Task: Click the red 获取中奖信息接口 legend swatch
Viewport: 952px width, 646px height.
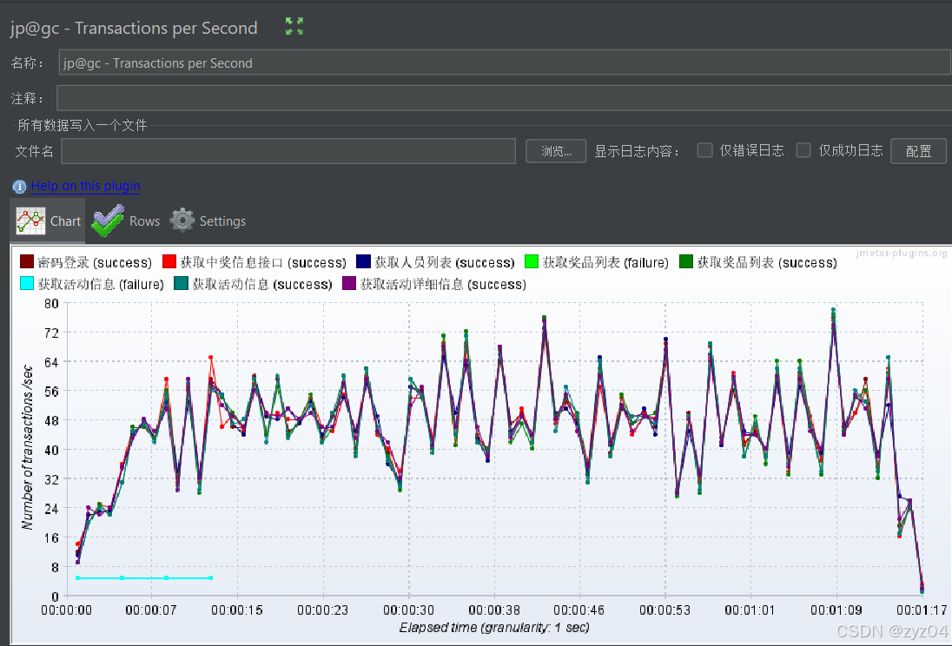Action: 169,261
